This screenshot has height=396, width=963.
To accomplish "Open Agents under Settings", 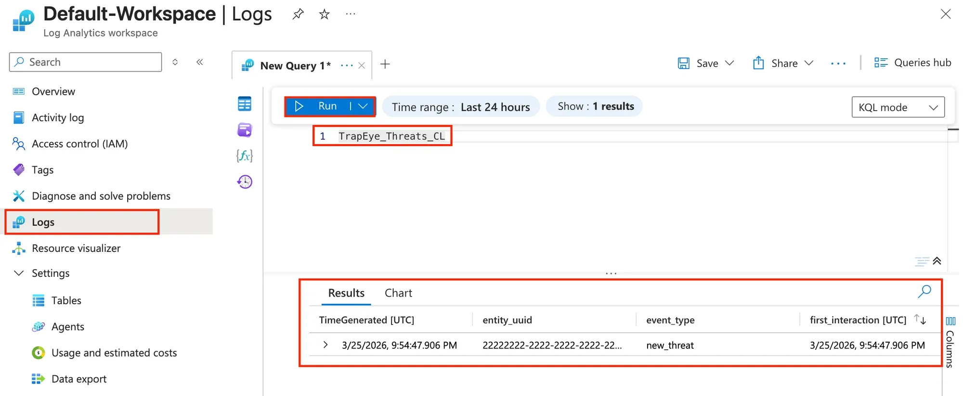I will (68, 327).
